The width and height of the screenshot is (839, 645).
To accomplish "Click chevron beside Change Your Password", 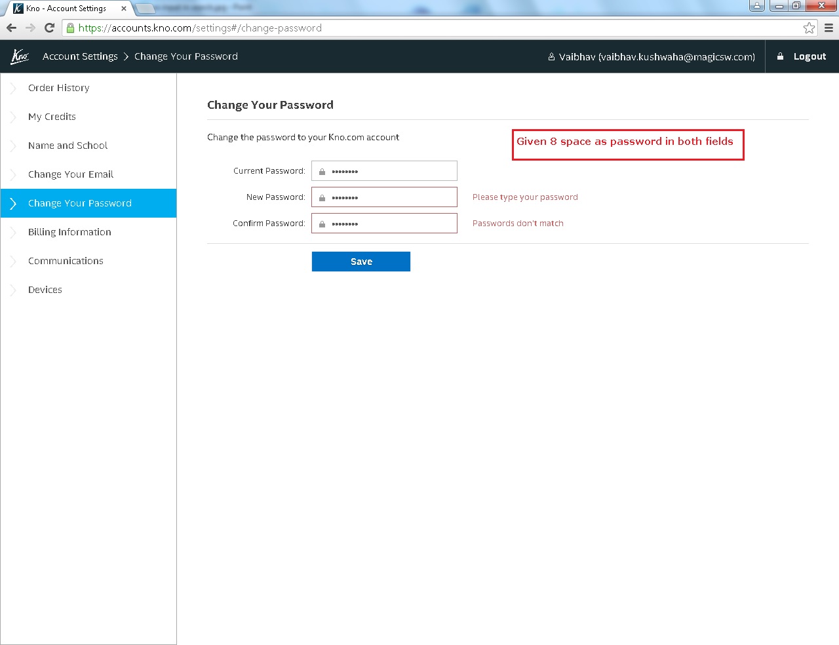I will click(x=13, y=203).
